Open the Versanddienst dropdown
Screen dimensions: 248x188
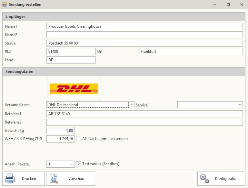(x=132, y=105)
